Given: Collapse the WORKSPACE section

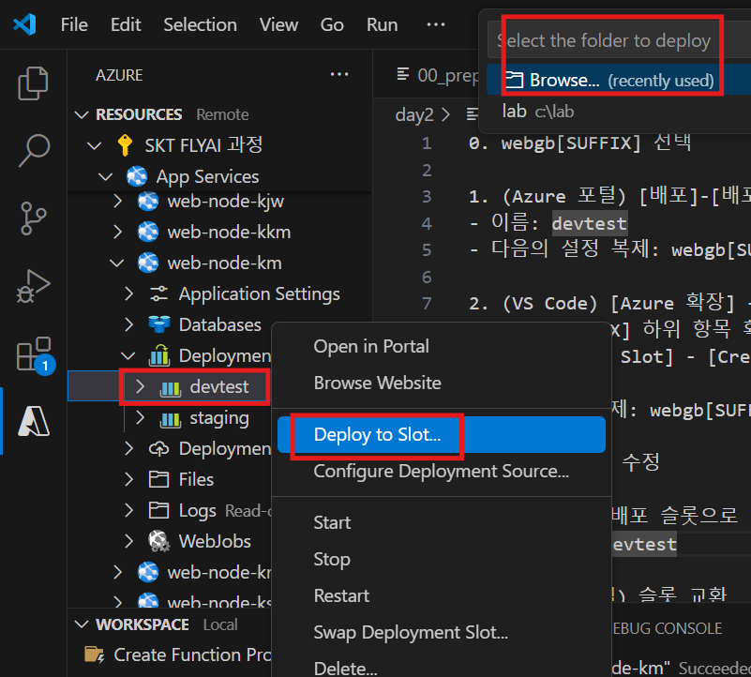Looking at the screenshot, I should [x=82, y=624].
